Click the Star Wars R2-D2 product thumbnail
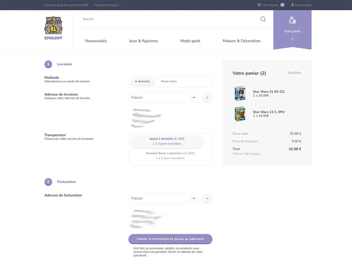This screenshot has height=265, width=352. (240, 93)
